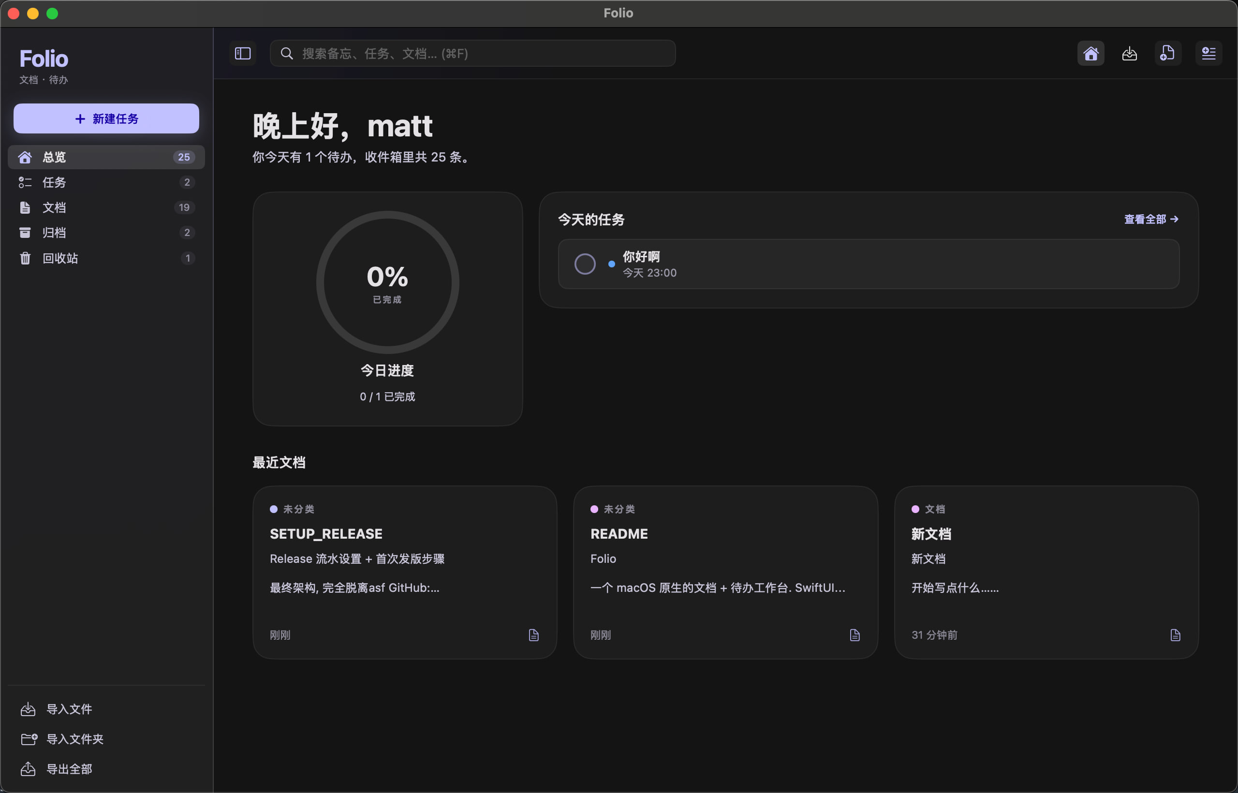Click the 文档 category tag on 新文档 card
Viewport: 1238px width, 793px height.
935,509
